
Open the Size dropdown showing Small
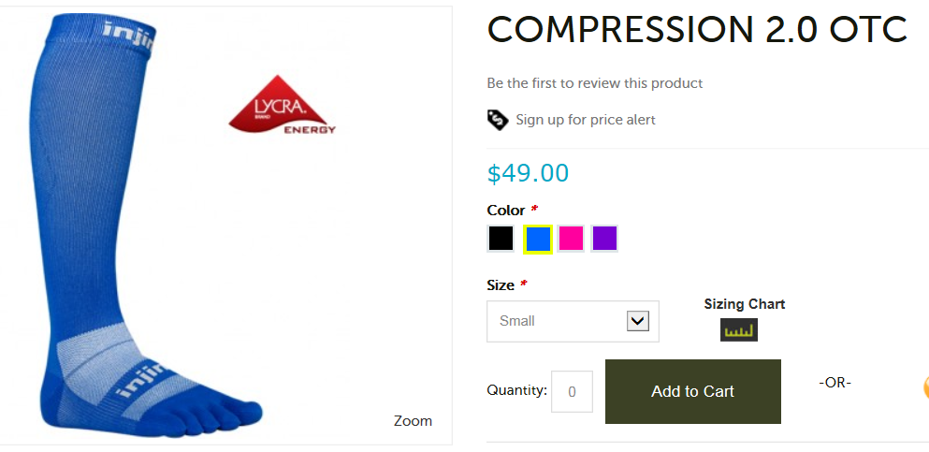point(573,321)
